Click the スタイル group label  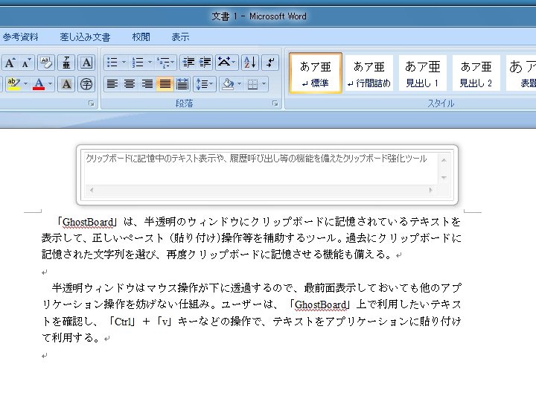441,103
